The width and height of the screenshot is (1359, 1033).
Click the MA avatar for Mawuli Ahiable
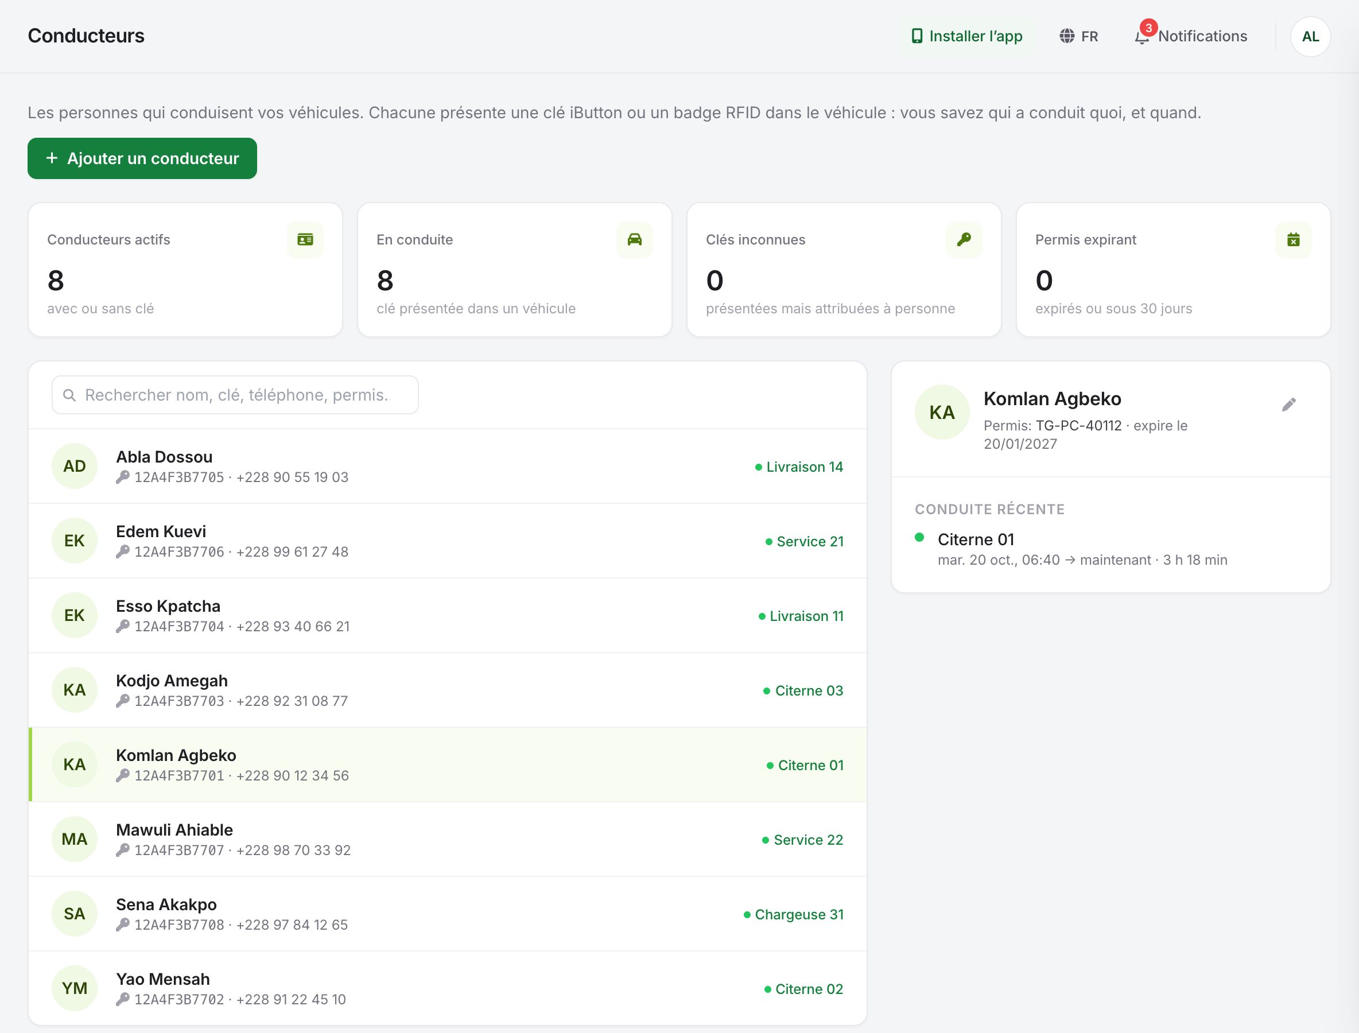(x=75, y=839)
